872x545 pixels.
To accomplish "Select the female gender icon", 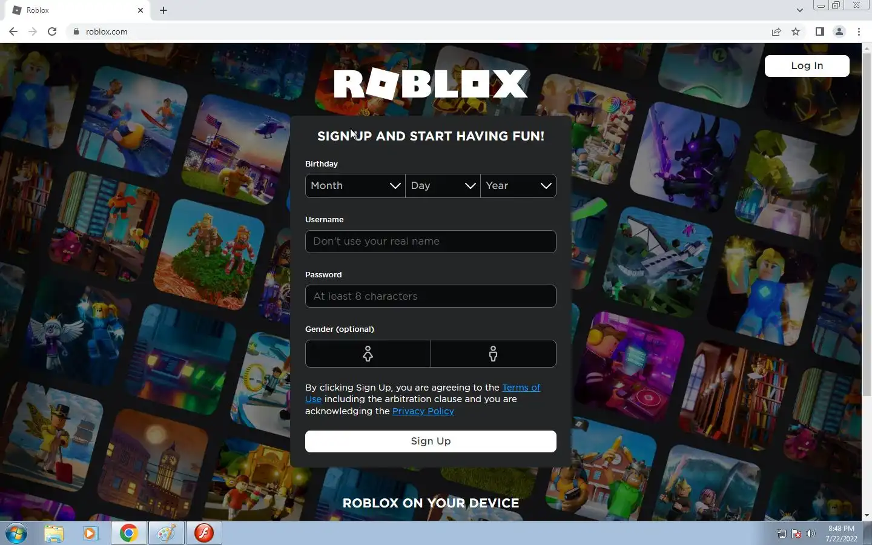I will point(368,354).
